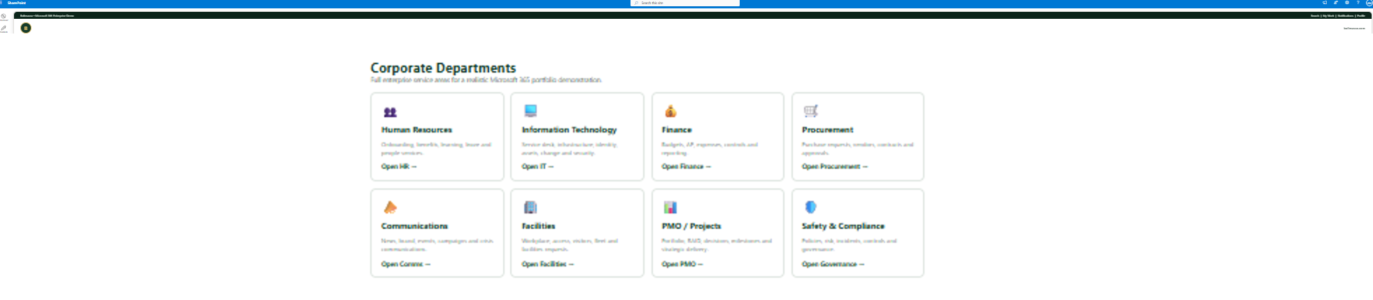Click the Safety & Compliance shield icon

810,207
